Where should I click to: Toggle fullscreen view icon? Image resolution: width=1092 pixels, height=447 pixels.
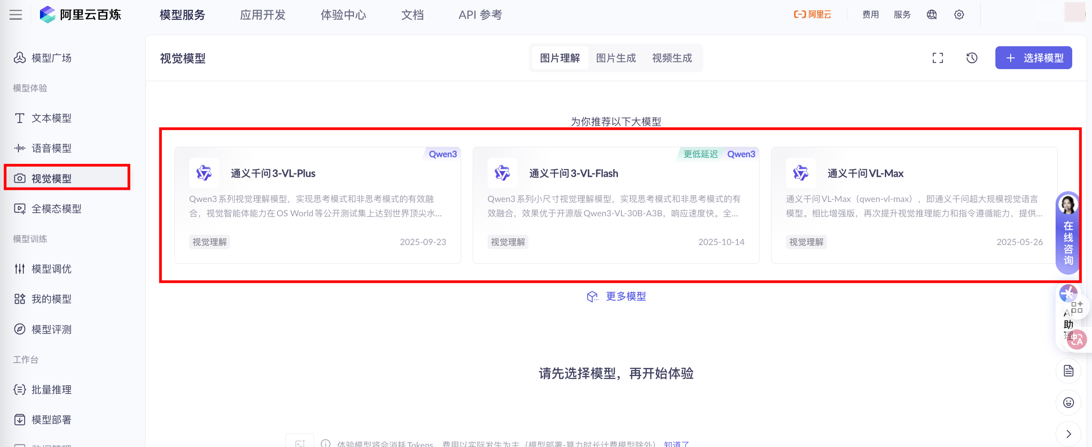(x=938, y=58)
